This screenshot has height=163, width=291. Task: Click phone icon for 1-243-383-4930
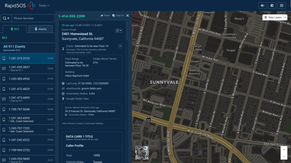4,79
